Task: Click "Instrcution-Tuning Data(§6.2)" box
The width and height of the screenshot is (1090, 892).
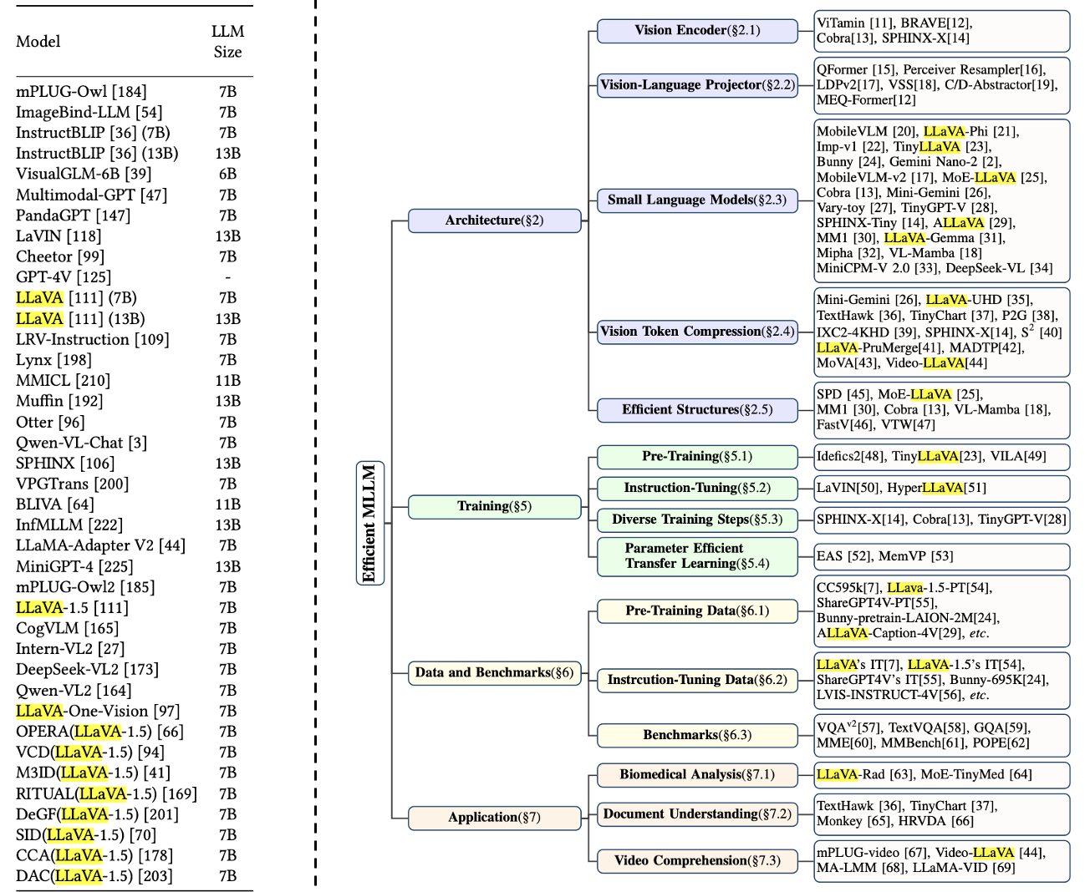Action: click(x=697, y=681)
